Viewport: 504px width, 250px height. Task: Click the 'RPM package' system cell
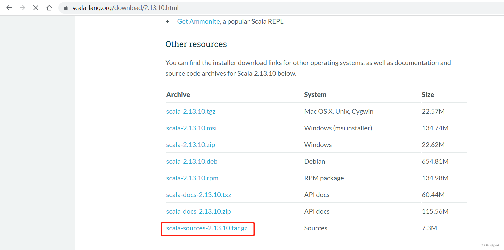click(324, 178)
